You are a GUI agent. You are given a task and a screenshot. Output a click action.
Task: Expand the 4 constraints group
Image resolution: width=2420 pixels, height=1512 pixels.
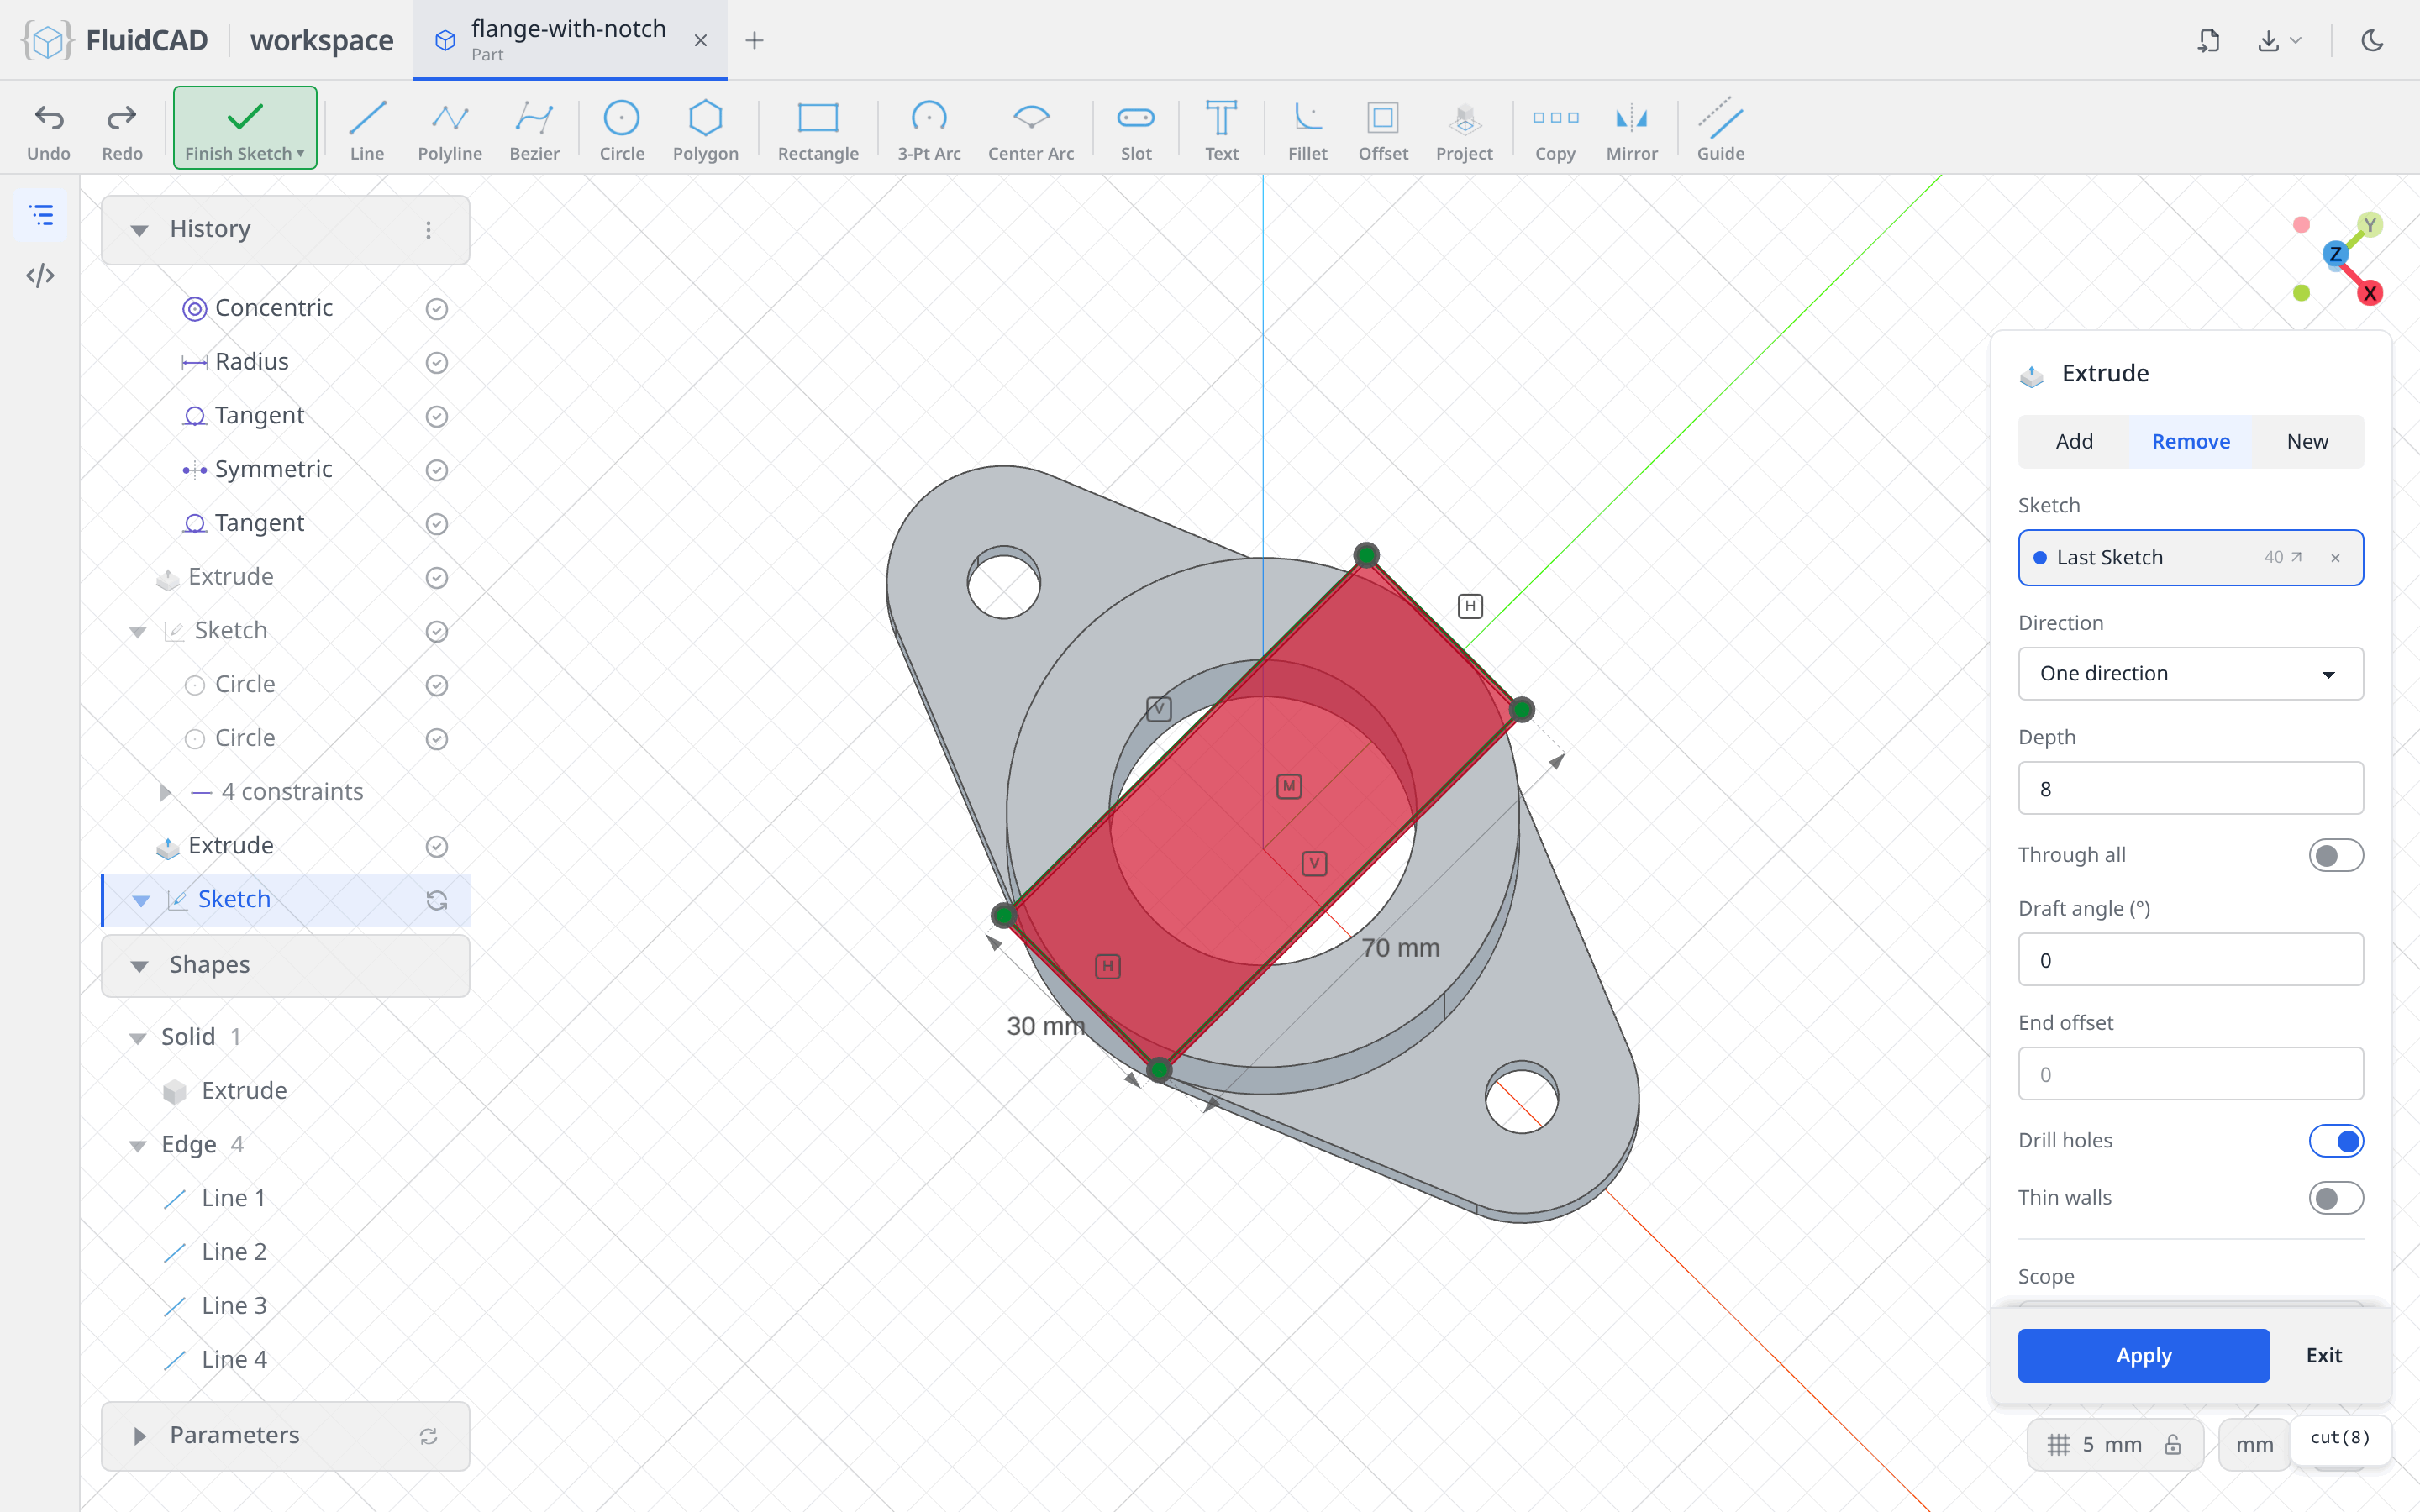165,792
